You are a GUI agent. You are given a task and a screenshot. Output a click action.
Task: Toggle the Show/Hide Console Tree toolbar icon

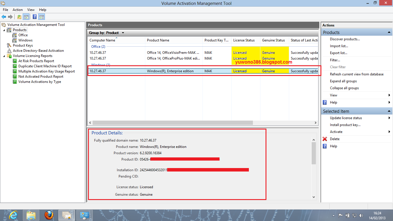click(26, 17)
